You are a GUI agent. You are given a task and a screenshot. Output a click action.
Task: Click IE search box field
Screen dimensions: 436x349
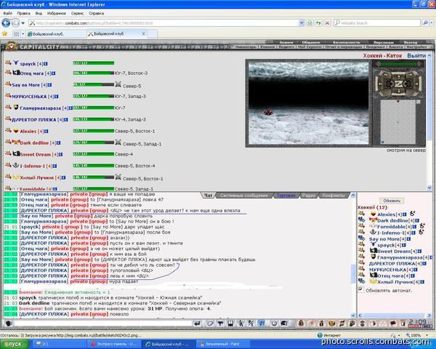point(377,23)
